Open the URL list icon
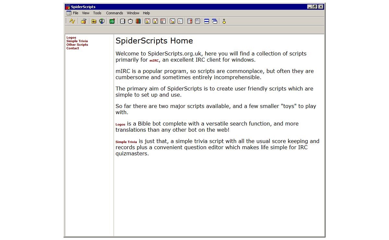The image size is (389, 240). (x=197, y=21)
